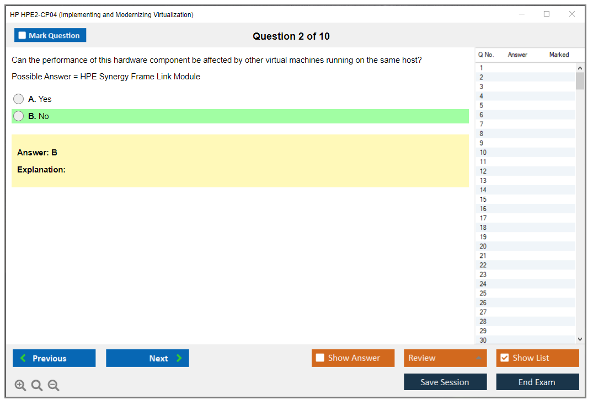Select answer option B. No
This screenshot has width=593, height=405.
19,116
